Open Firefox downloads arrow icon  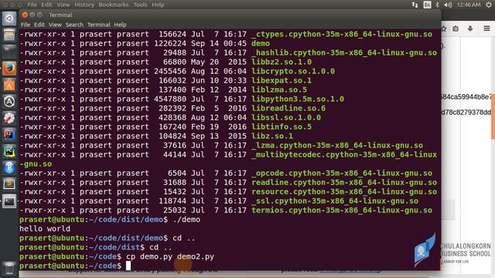point(470,29)
